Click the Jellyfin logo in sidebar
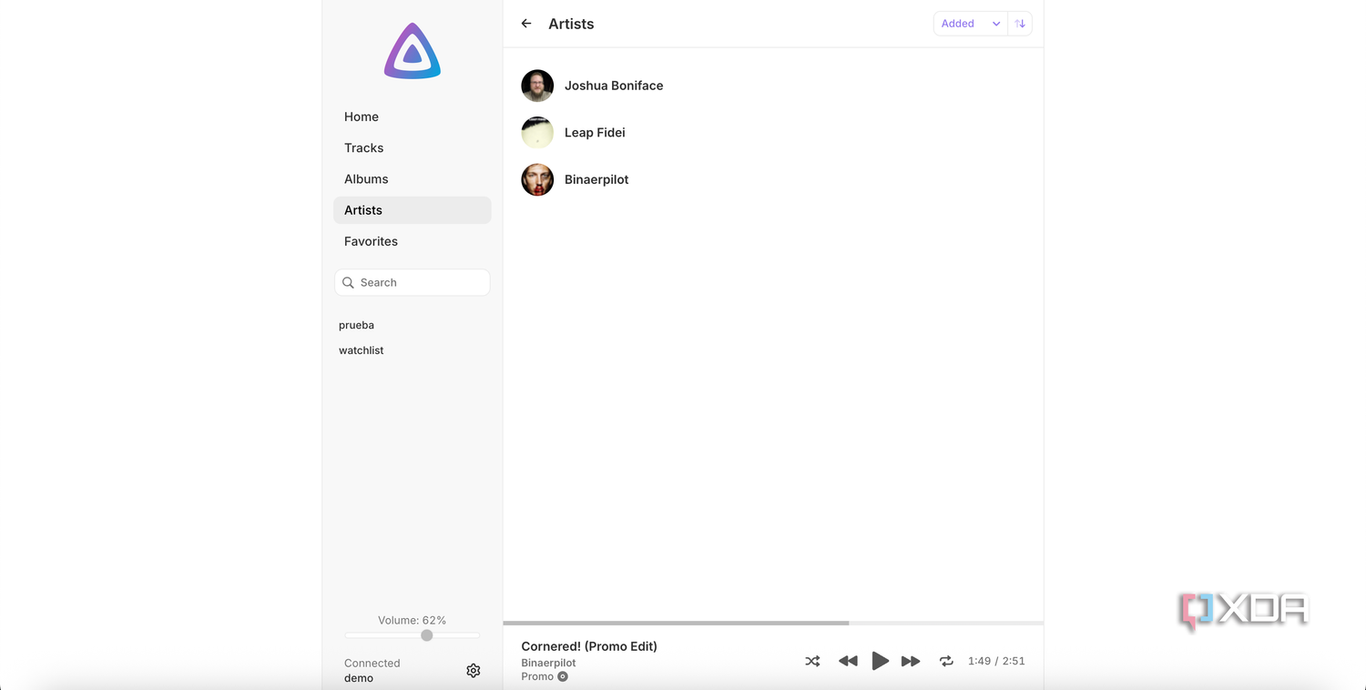 (413, 51)
